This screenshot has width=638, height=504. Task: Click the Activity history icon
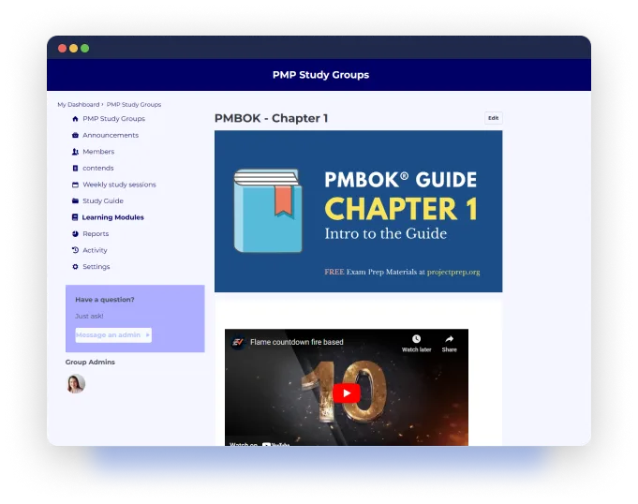click(75, 250)
